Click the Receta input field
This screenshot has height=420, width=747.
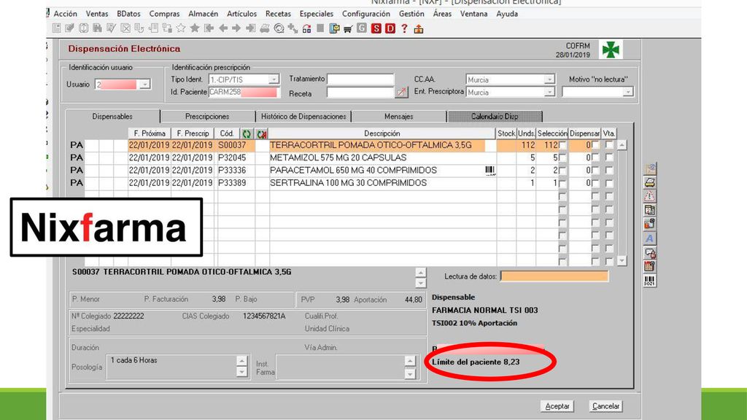tap(360, 93)
